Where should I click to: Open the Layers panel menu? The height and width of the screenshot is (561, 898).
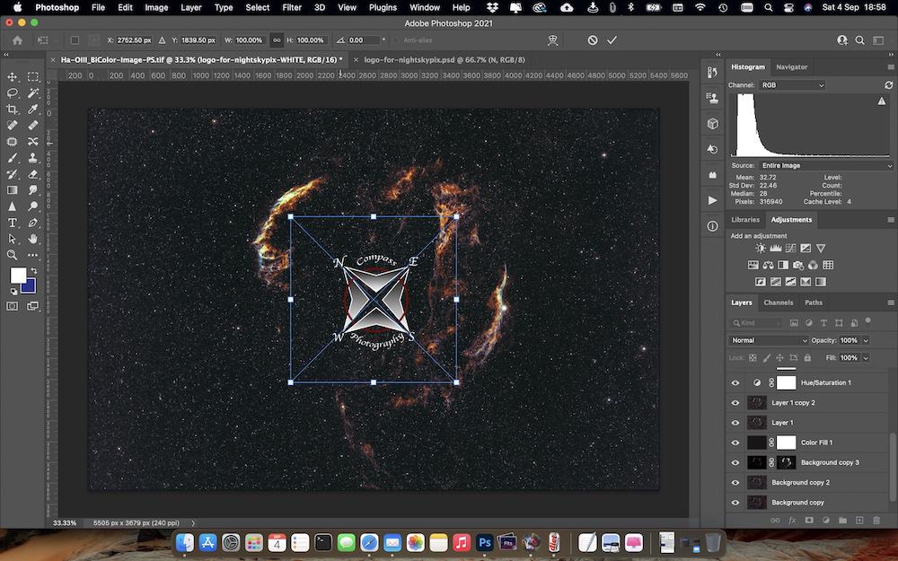point(891,302)
